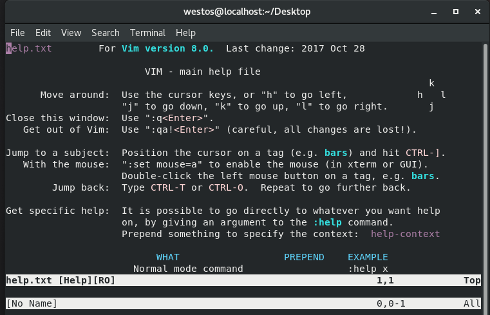Click the 'Close this window:' label
Image resolution: width=490 pixels, height=315 pixels.
57,118
